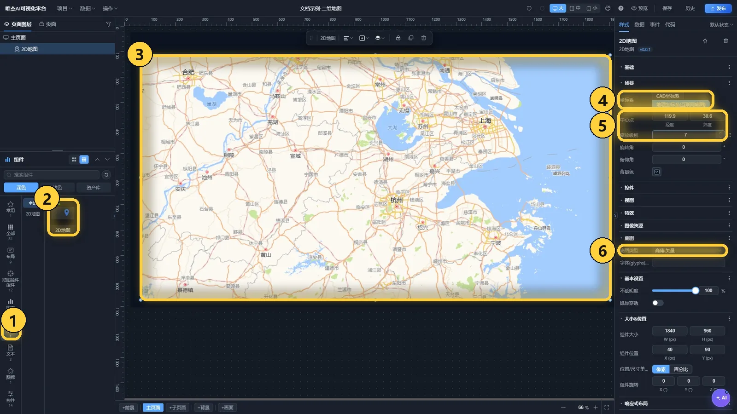This screenshot has width=737, height=414.
Task: Switch to 小 screen size preview
Action: 592,8
